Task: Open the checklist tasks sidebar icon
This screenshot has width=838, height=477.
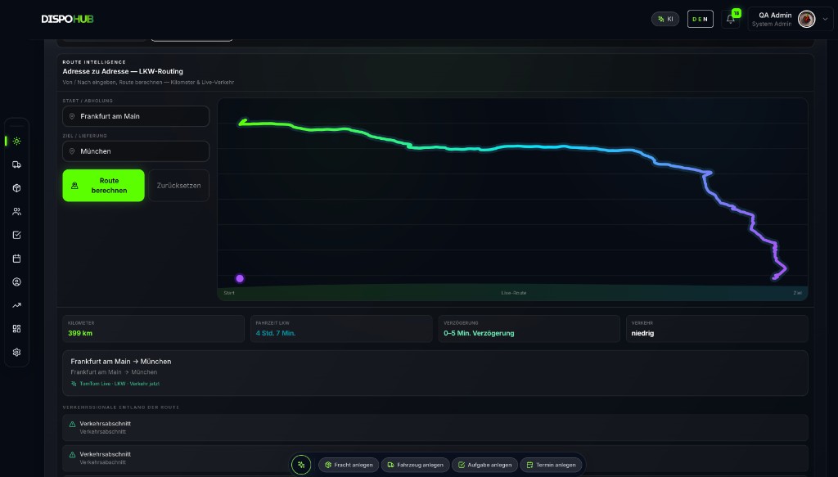Action: pos(16,235)
